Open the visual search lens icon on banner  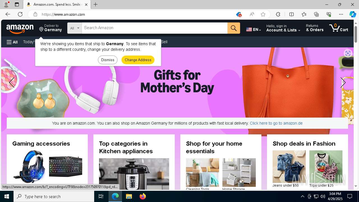click(x=348, y=53)
